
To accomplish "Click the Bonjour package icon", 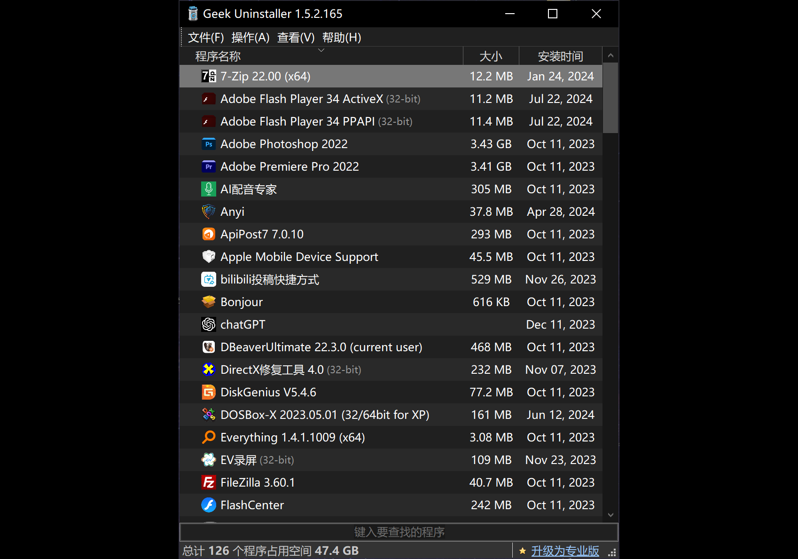I will [x=209, y=302].
